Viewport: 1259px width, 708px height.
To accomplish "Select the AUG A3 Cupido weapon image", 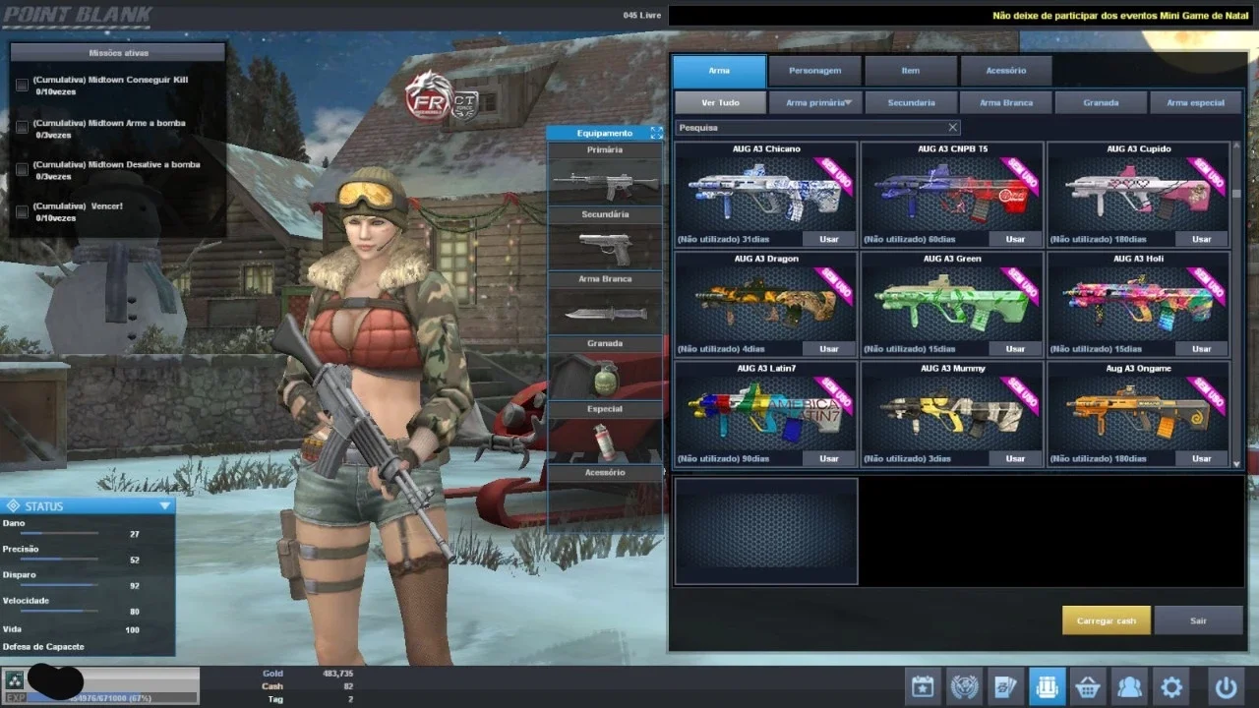I will click(x=1139, y=193).
